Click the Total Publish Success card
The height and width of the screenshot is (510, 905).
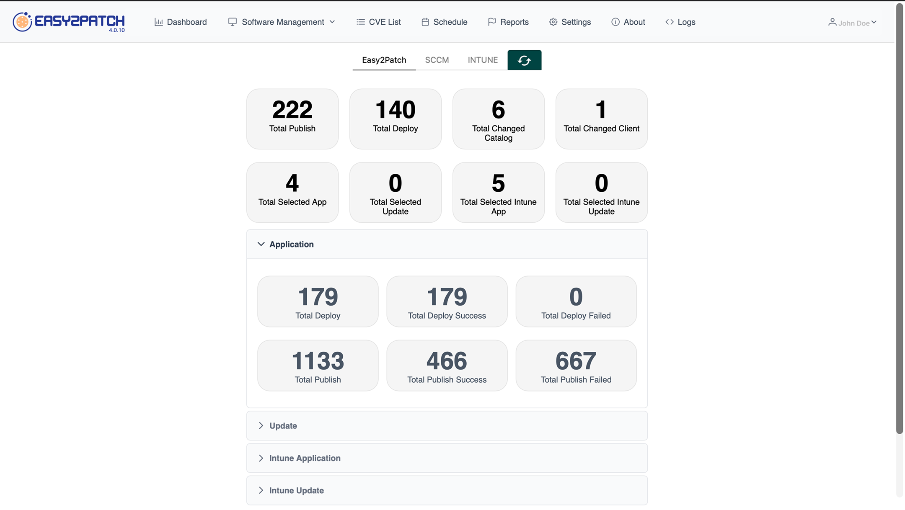pyautogui.click(x=447, y=366)
